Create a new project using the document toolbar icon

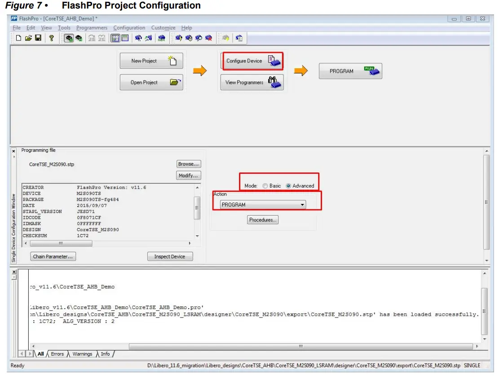click(x=18, y=38)
